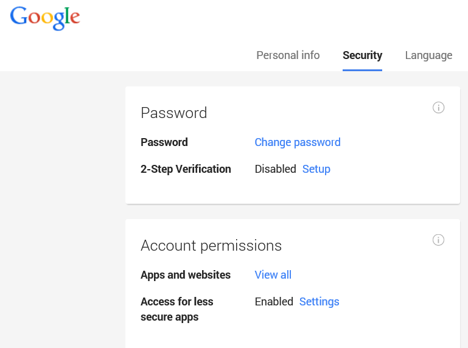This screenshot has height=348, width=468.
Task: Click the info icon in Password card
Action: coord(438,108)
